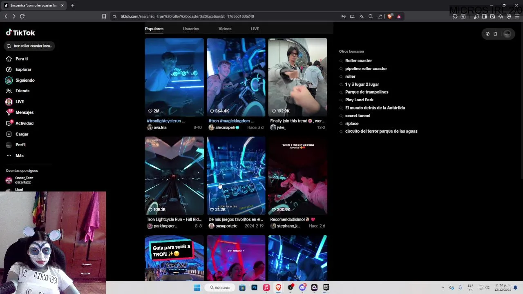Image resolution: width=523 pixels, height=294 pixels.
Task: Open Brave Leo AI sparkle icon
Action: [x=501, y=16]
